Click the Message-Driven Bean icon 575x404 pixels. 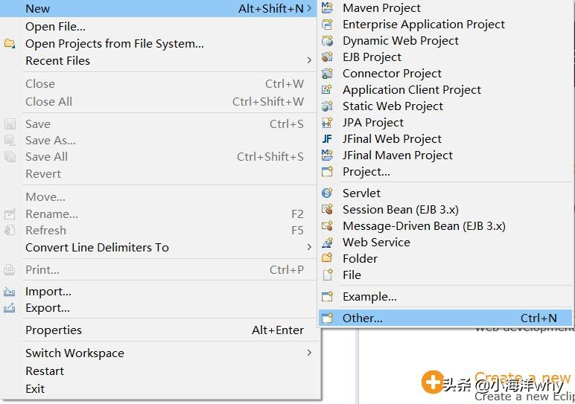327,225
